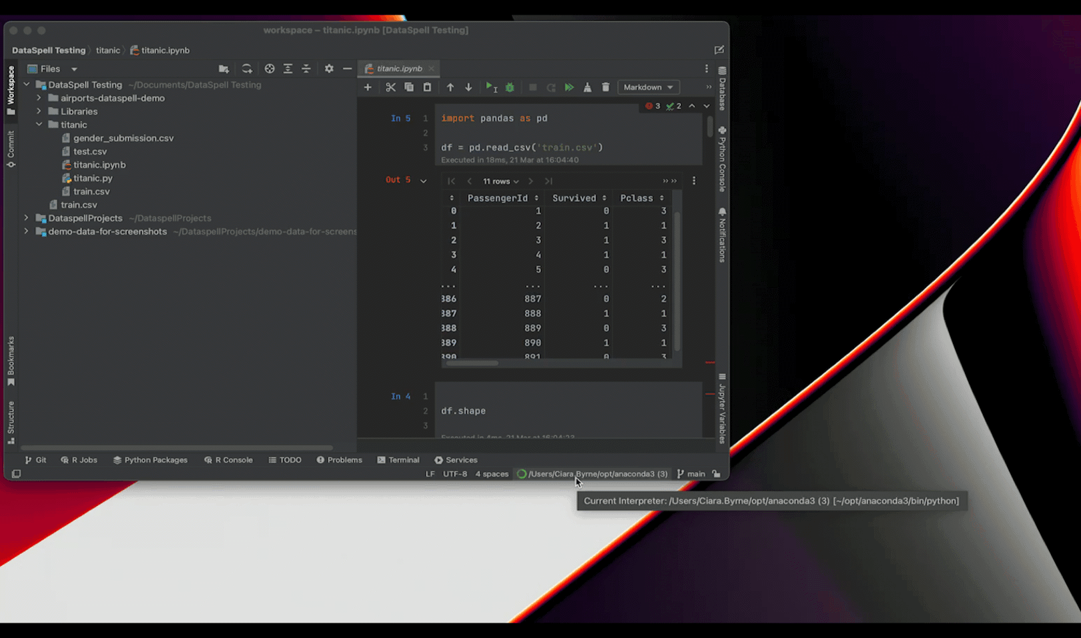Debug cell using the green bug icon
This screenshot has height=638, width=1081.
pyautogui.click(x=510, y=87)
